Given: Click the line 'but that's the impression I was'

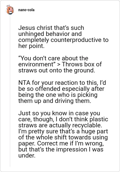Looking at the screenshot, I should pos(61,149).
